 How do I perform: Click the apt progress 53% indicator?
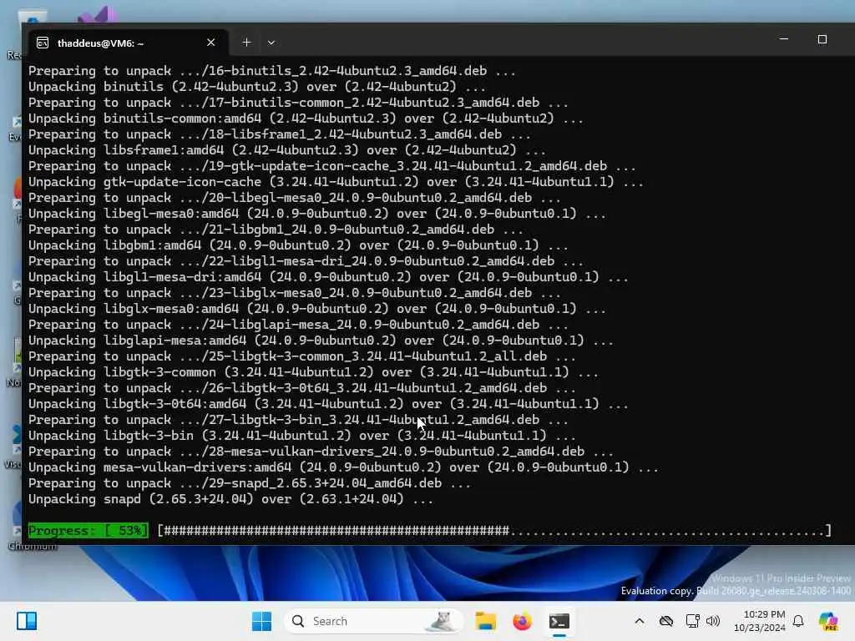coord(88,530)
